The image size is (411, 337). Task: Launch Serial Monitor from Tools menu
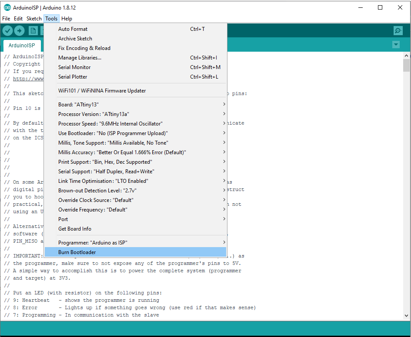[x=135, y=67]
